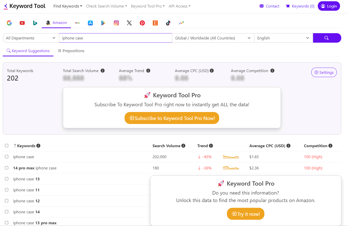Open the Global / Worldwide country dropdown
Image resolution: width=348 pixels, height=226 pixels.
pyautogui.click(x=213, y=38)
